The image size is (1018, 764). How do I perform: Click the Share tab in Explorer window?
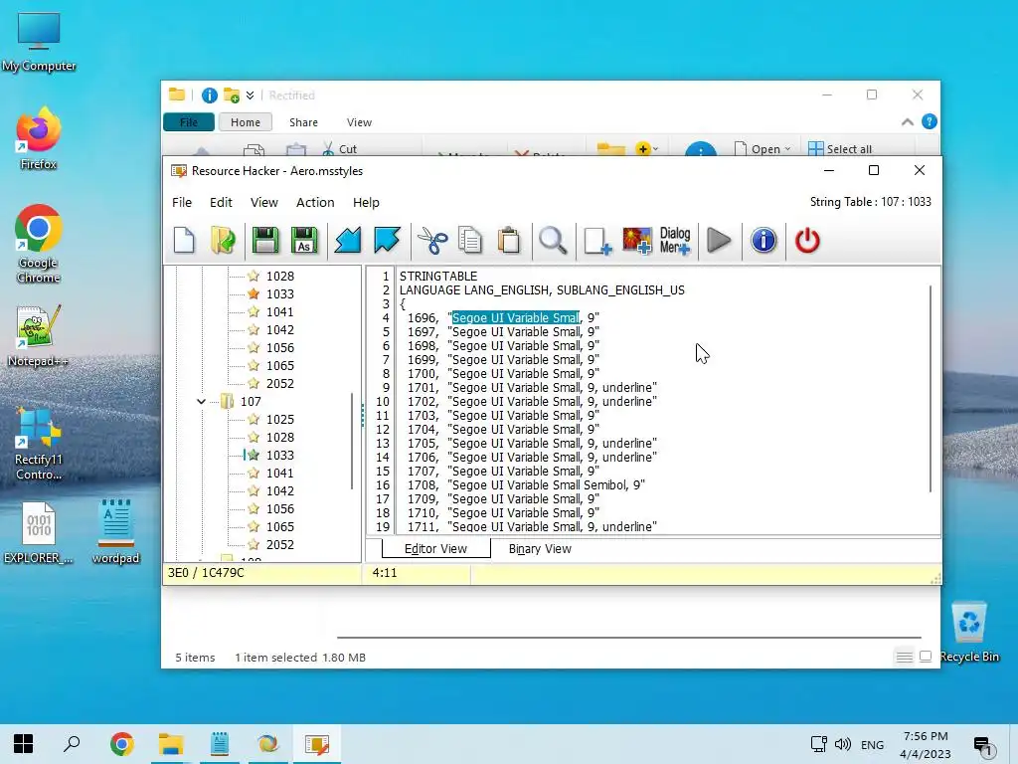304,122
